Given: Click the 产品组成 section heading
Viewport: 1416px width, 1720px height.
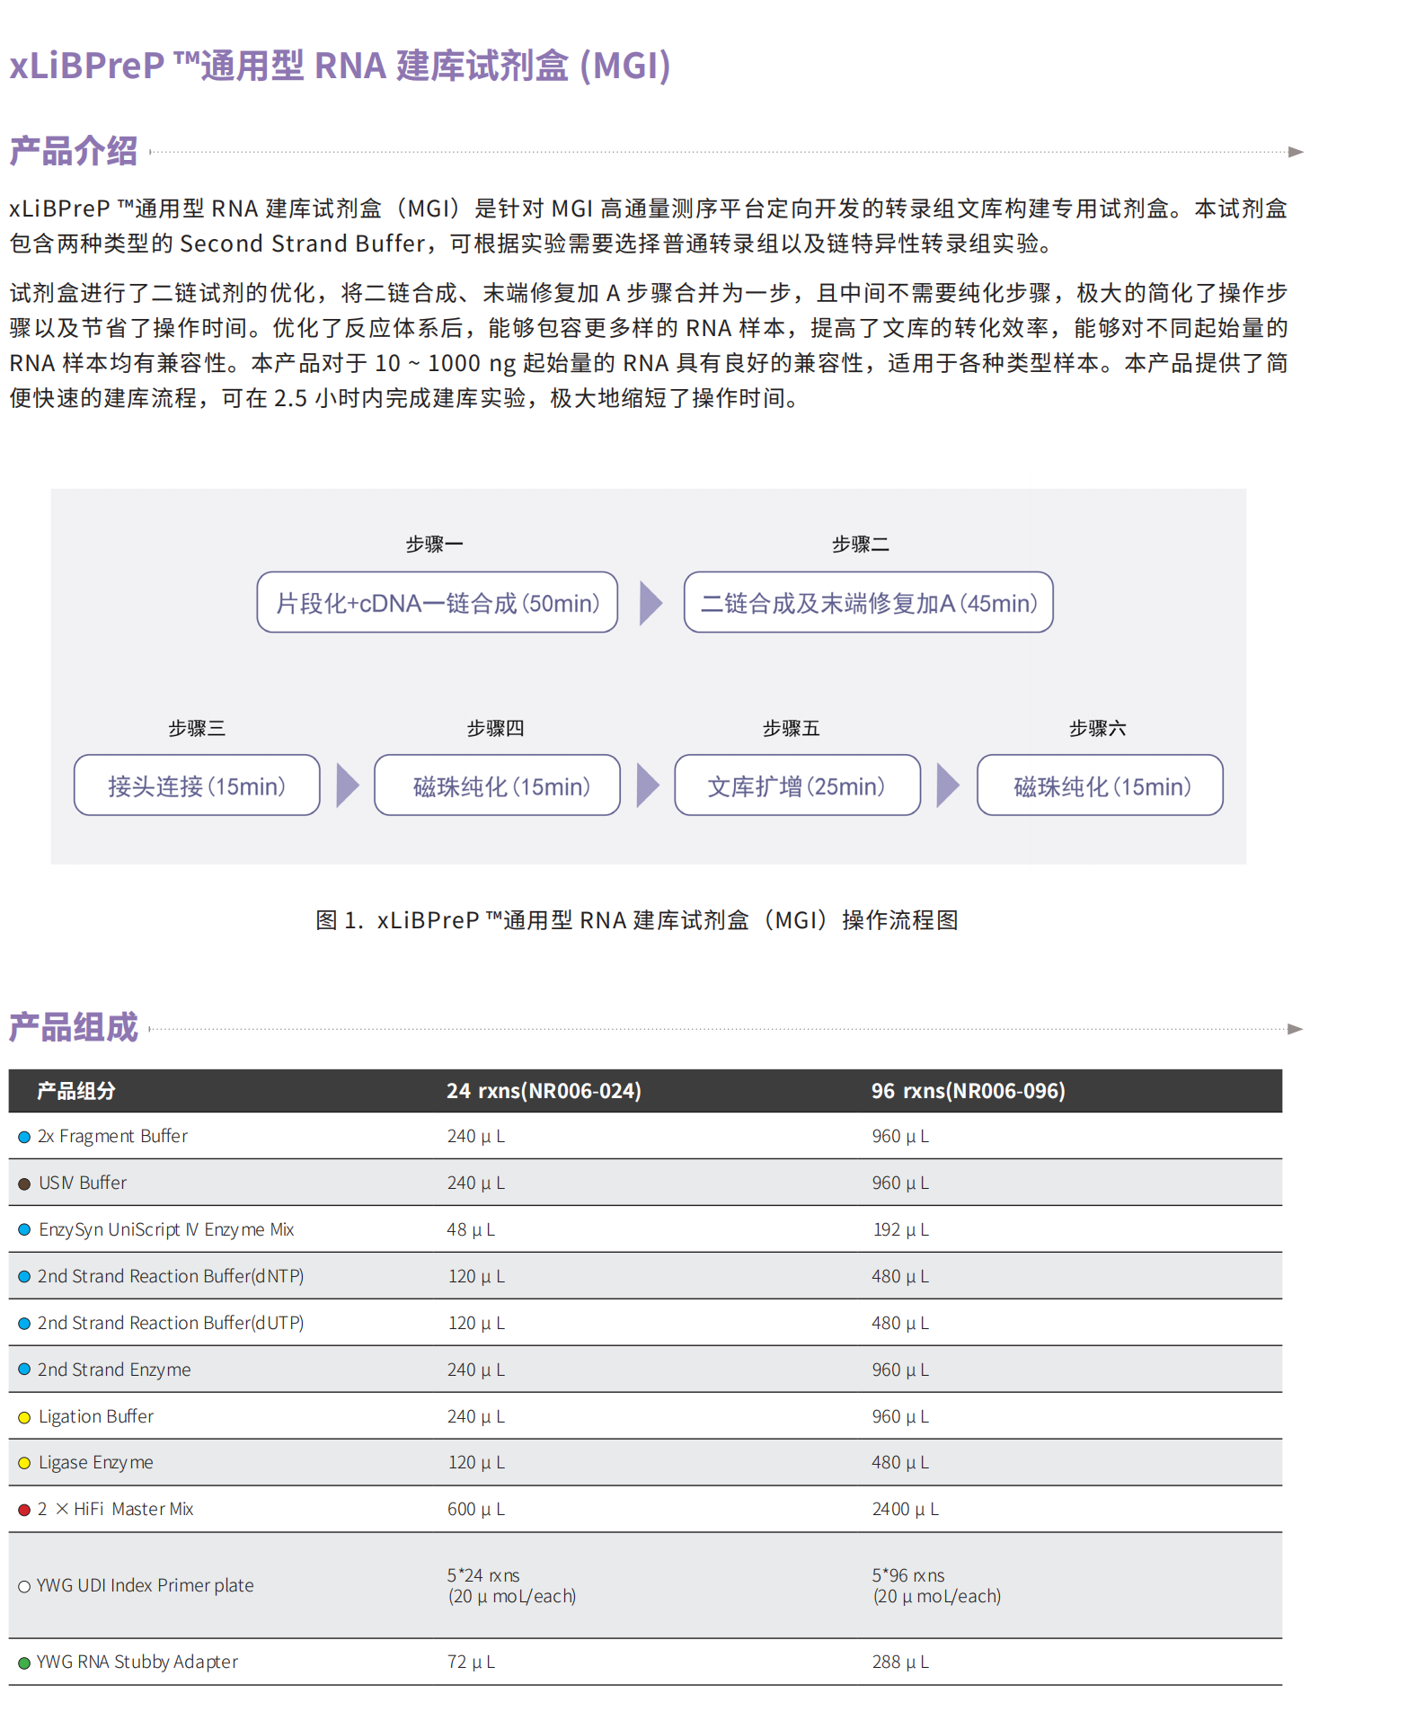Looking at the screenshot, I should point(74,1027).
